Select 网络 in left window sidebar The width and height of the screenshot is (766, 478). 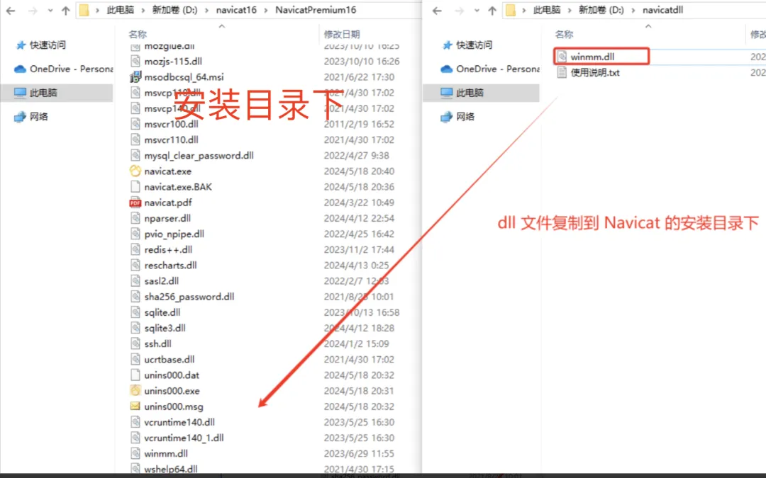pos(32,117)
